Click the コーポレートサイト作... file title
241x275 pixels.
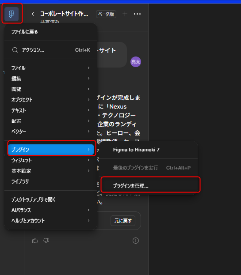coord(64,14)
